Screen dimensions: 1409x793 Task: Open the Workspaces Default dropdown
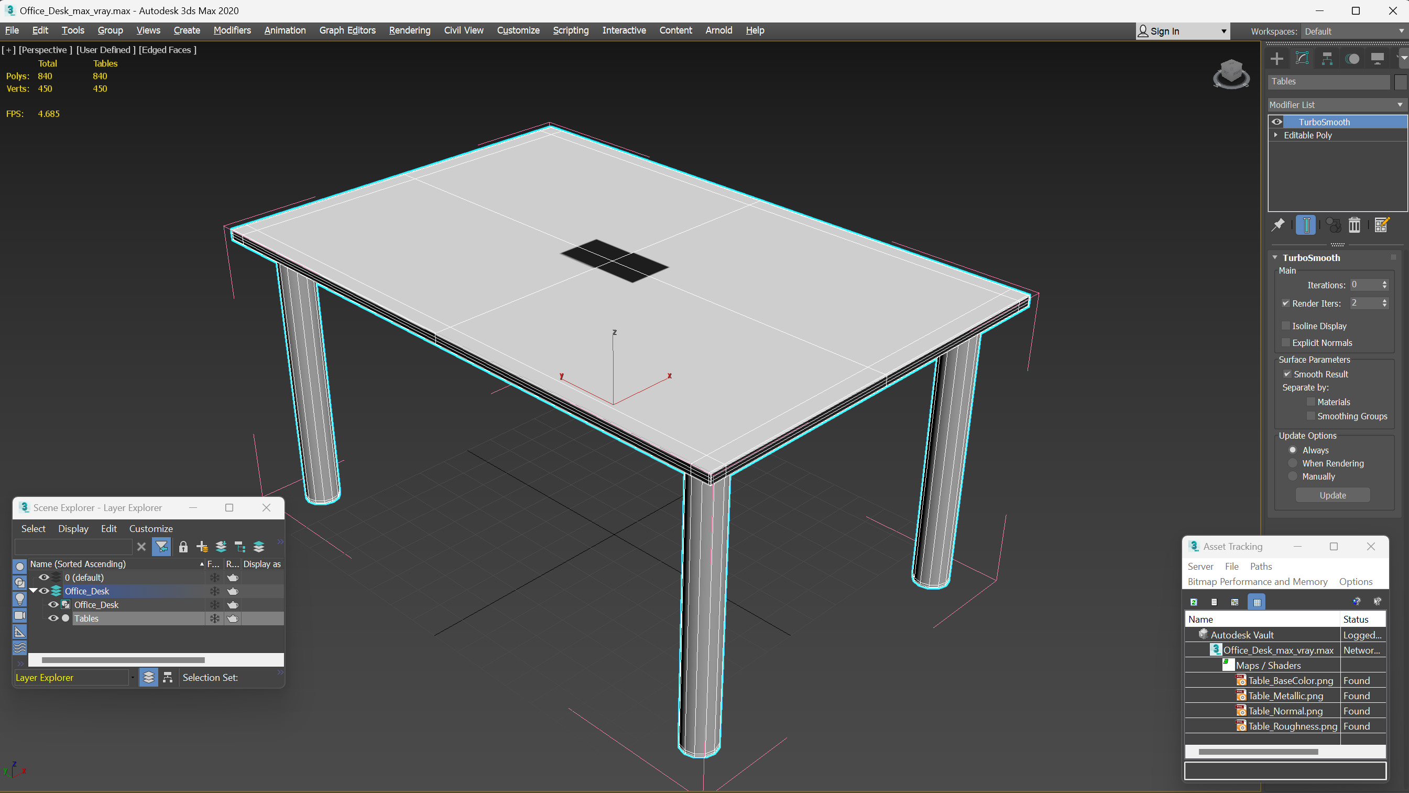coord(1353,31)
